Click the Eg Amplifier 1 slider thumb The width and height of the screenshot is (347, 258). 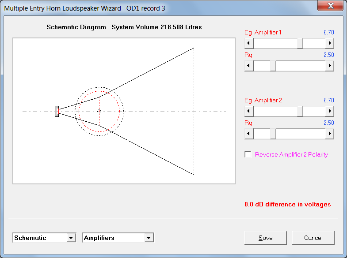pos(300,43)
